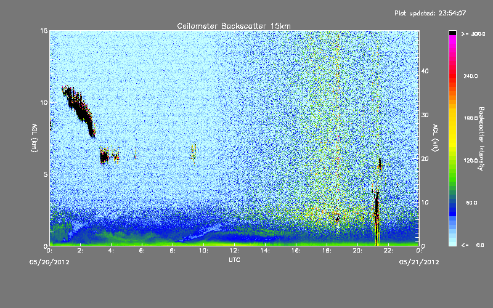Click the "AGL (kft)" right axis label
This screenshot has height=308, width=493.
435,137
